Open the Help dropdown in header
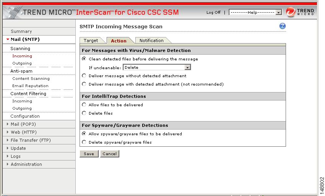Image resolution: width=325 pixels, height=196 pixels. (255, 12)
